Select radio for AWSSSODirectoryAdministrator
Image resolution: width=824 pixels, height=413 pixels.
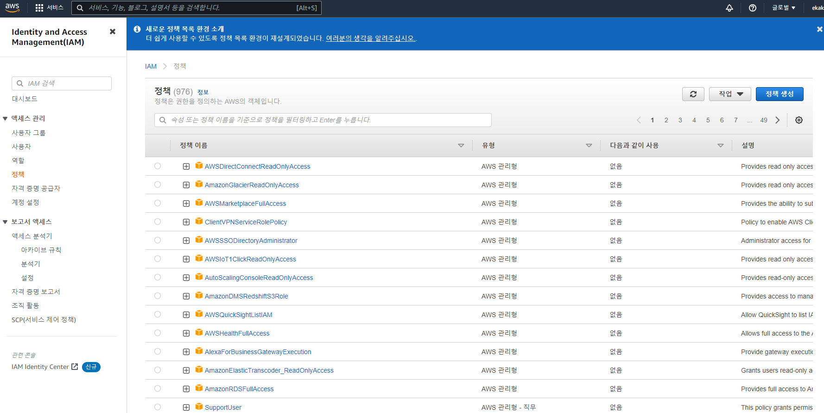click(158, 240)
